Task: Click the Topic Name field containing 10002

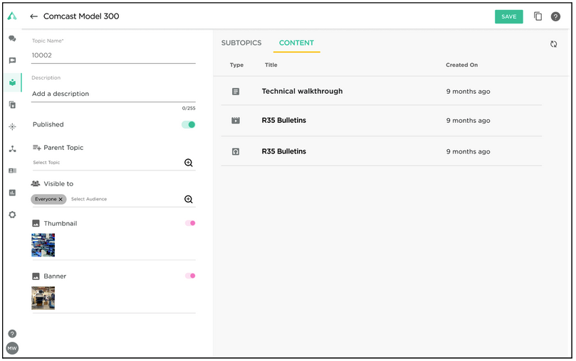Action: point(113,55)
